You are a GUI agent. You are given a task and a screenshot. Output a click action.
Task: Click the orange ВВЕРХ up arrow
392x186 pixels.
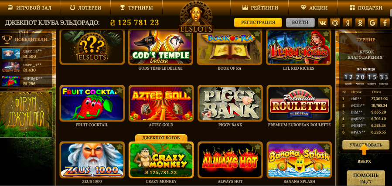click(x=364, y=150)
